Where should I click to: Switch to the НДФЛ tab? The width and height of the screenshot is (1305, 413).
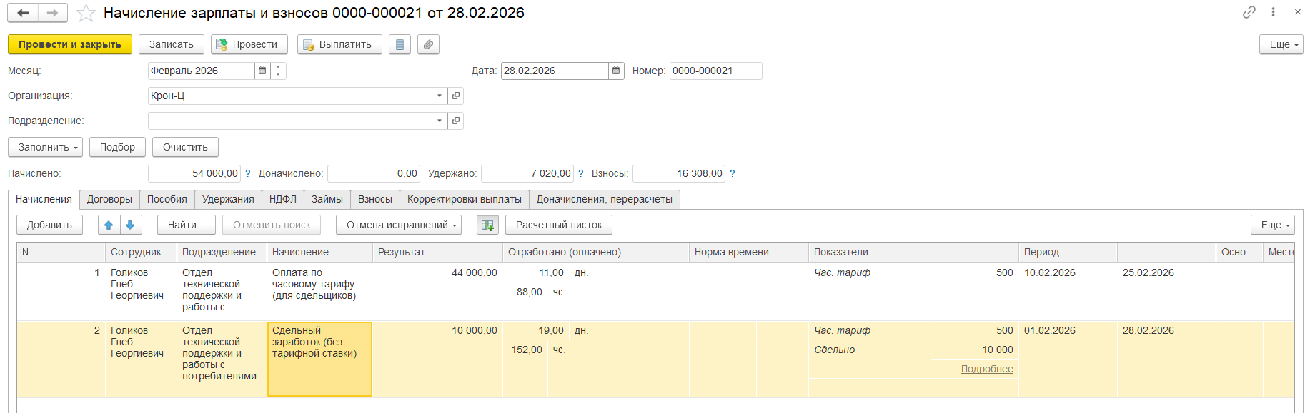[282, 199]
